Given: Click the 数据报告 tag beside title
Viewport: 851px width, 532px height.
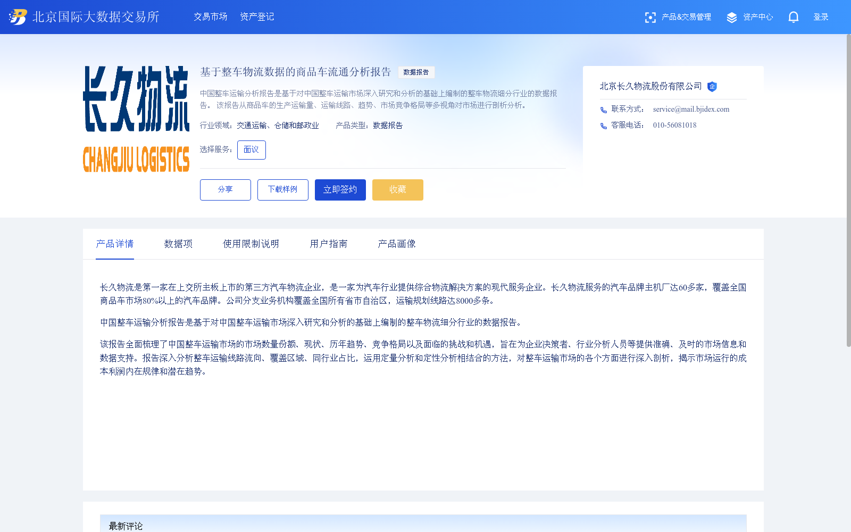Looking at the screenshot, I should click(x=416, y=72).
